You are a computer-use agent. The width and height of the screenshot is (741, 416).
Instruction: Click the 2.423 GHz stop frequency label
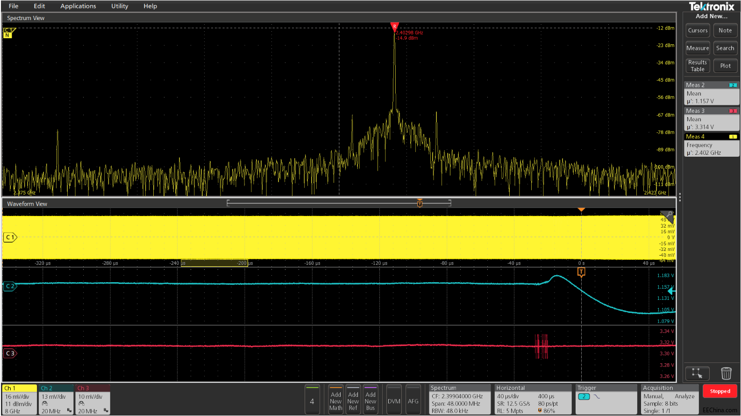pos(655,193)
